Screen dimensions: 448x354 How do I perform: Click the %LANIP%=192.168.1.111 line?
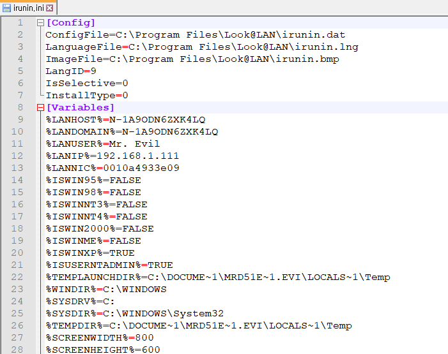pos(112,156)
